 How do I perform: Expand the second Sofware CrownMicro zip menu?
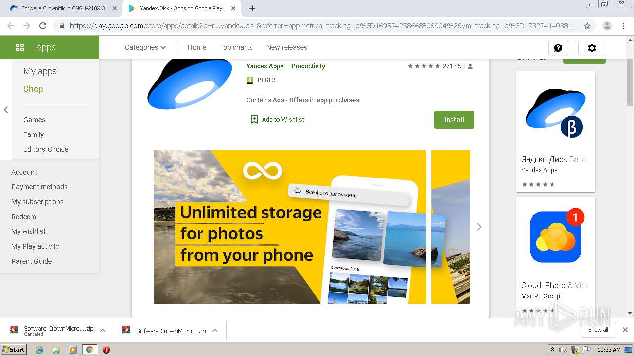click(x=215, y=330)
